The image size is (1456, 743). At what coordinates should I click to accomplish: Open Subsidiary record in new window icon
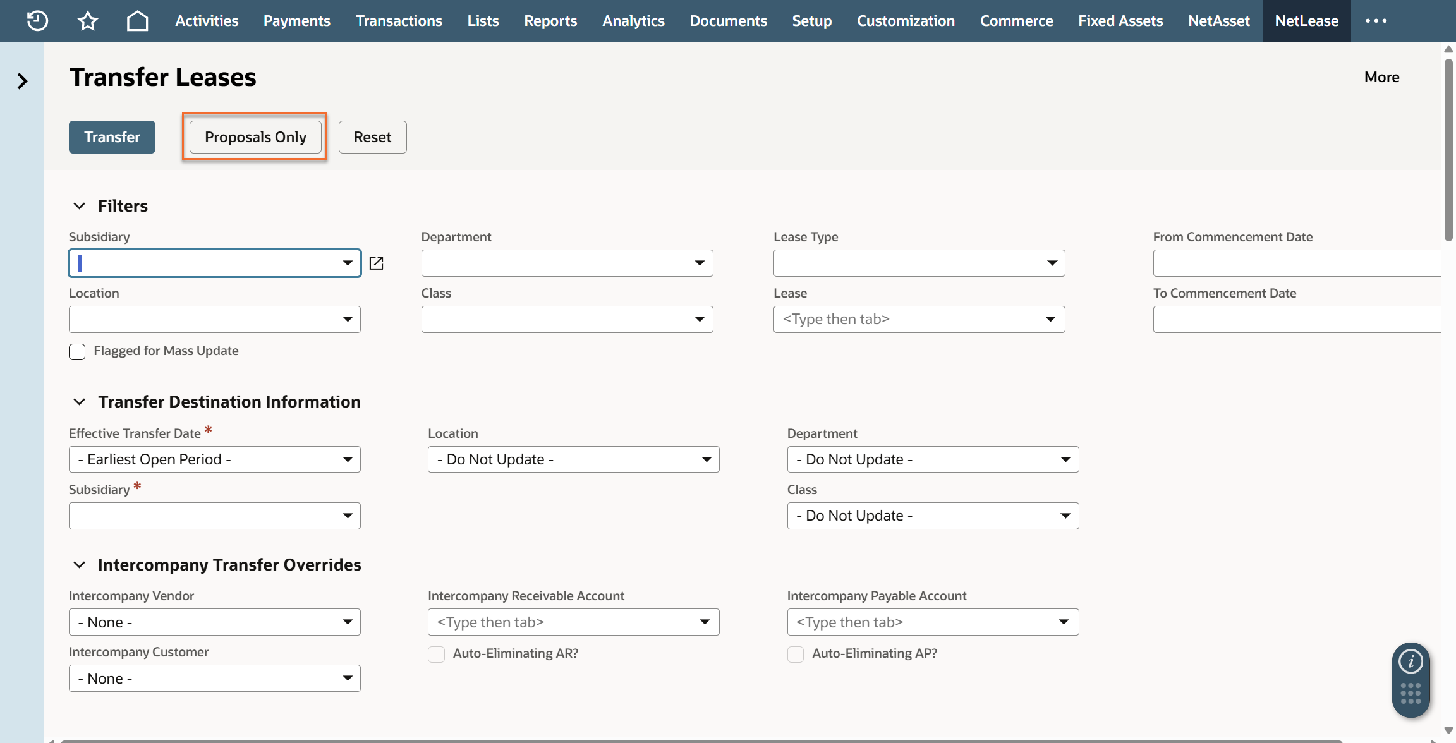pos(377,263)
